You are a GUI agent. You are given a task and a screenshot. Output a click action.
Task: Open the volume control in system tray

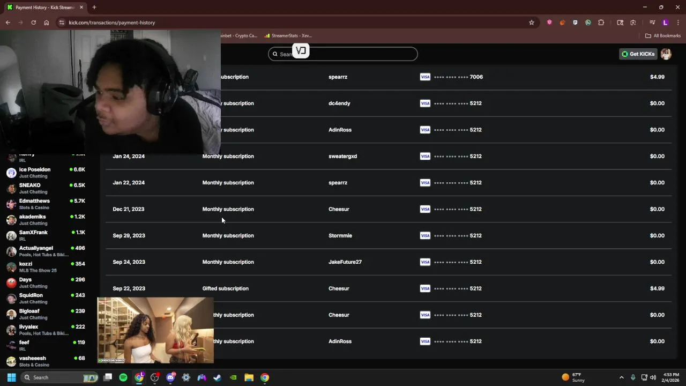coord(653,377)
